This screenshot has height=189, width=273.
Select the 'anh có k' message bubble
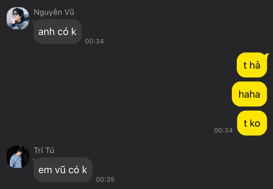click(58, 32)
